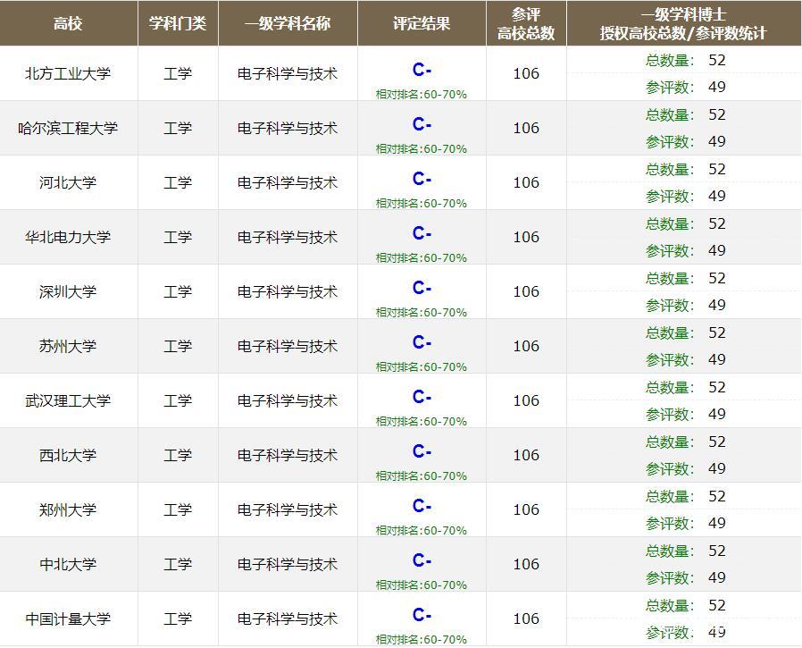Image resolution: width=802 pixels, height=648 pixels.
Task: Click 总数量 52 in the 深圳大学 row
Action: pyautogui.click(x=685, y=279)
